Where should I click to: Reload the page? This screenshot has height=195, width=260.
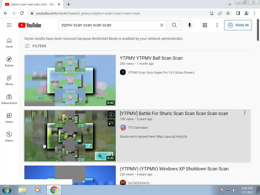pyautogui.click(x=22, y=13)
